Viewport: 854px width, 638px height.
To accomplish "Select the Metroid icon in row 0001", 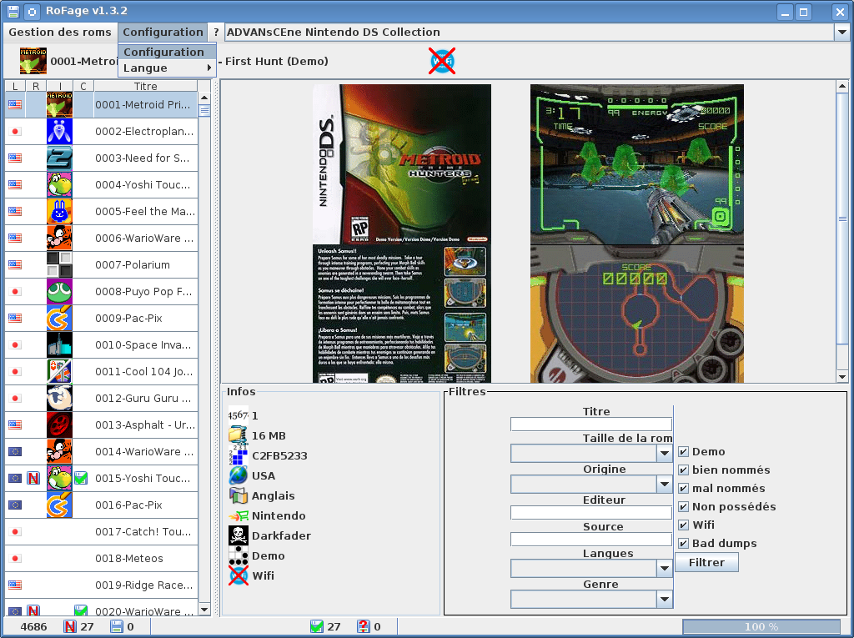I will pos(59,104).
